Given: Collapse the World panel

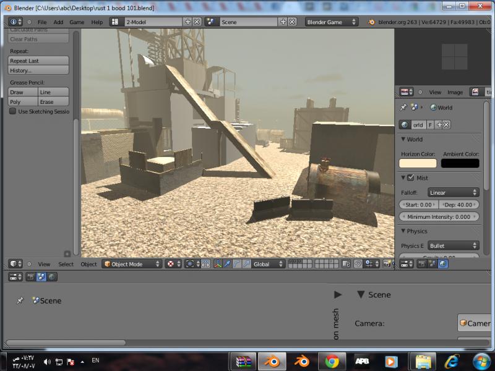Looking at the screenshot, I should click(403, 139).
